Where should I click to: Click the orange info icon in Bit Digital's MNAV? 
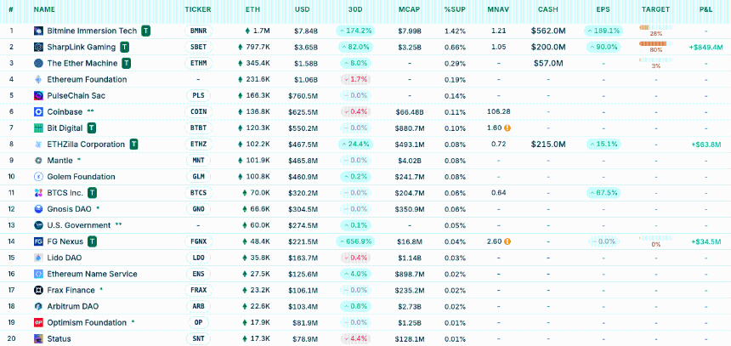pyautogui.click(x=507, y=128)
